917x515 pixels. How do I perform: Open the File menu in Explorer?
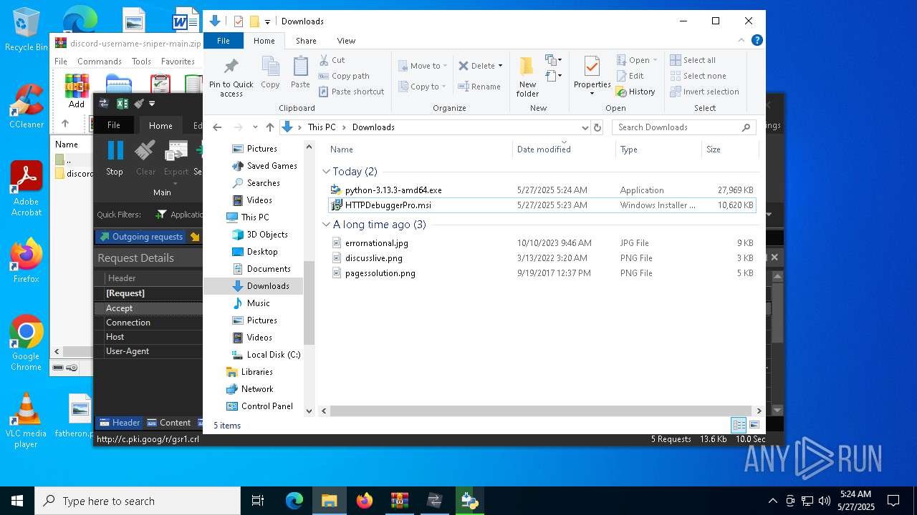point(224,41)
